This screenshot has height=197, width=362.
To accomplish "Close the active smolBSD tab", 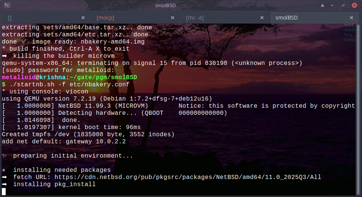I will pos(351,18).
